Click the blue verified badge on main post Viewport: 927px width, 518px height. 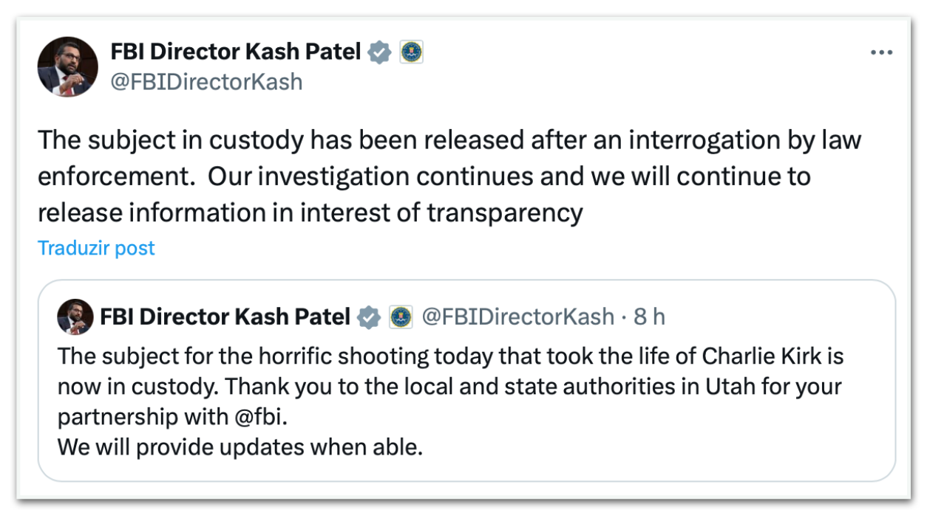tap(379, 52)
